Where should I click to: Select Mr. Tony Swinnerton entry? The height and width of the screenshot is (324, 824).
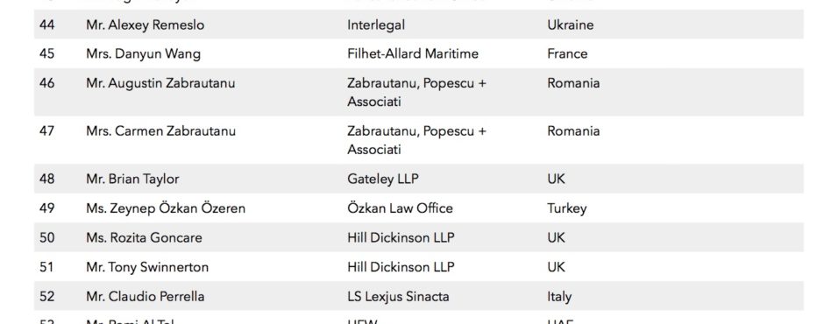click(x=147, y=267)
